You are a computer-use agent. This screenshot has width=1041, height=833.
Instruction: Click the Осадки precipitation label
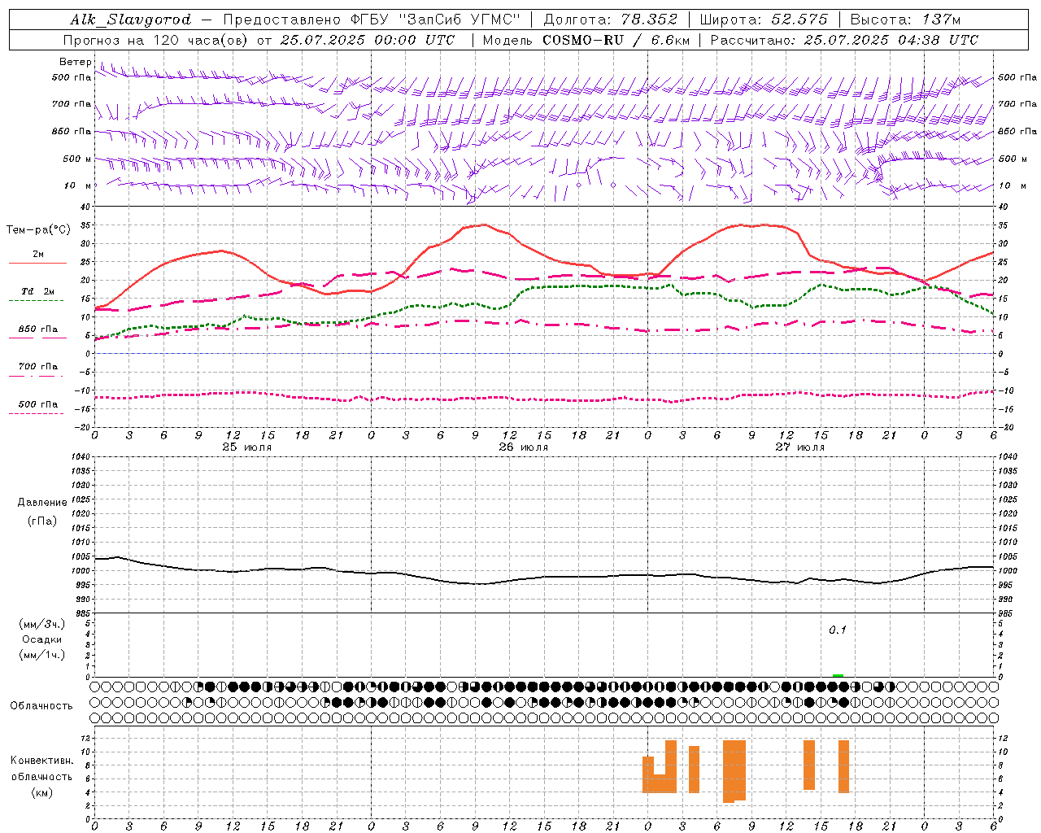point(41,639)
